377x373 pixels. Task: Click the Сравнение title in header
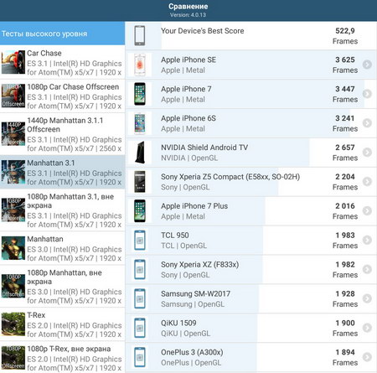[188, 7]
